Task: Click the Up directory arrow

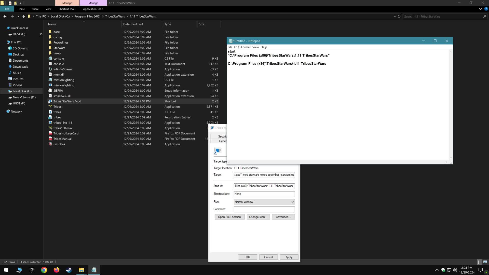Action: (x=24, y=16)
